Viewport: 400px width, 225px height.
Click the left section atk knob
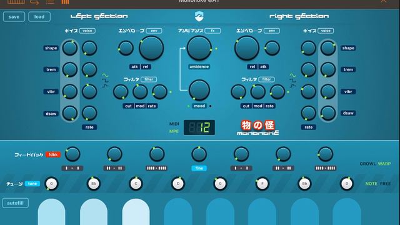[126, 48]
